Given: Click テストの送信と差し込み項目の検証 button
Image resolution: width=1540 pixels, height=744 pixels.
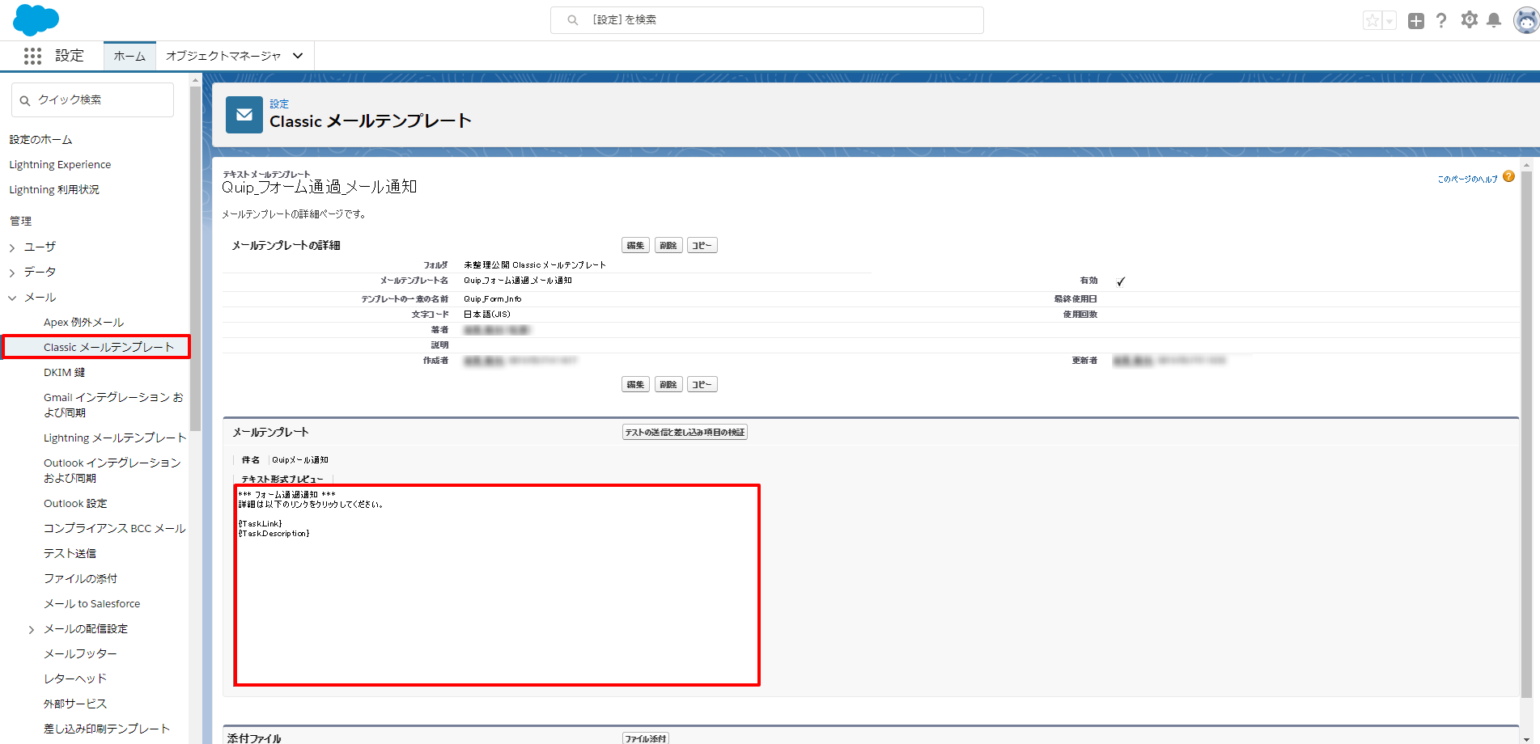Looking at the screenshot, I should pos(684,431).
